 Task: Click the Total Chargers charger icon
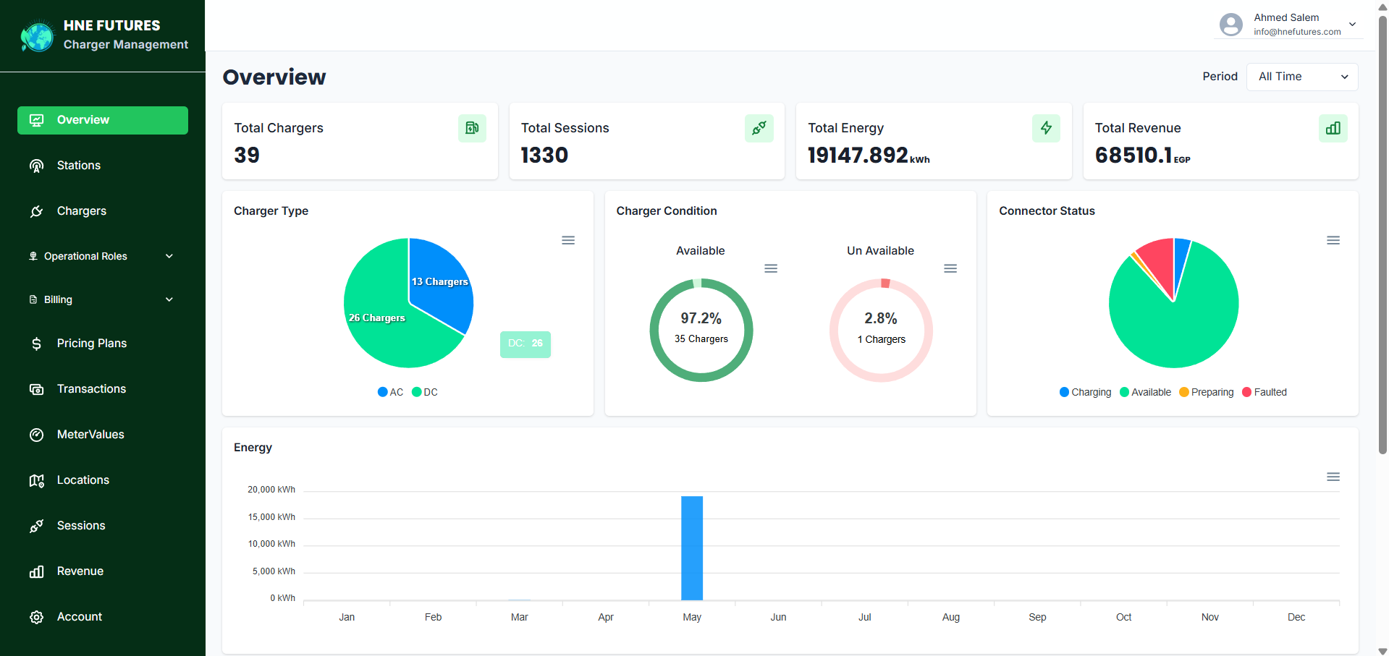point(472,128)
